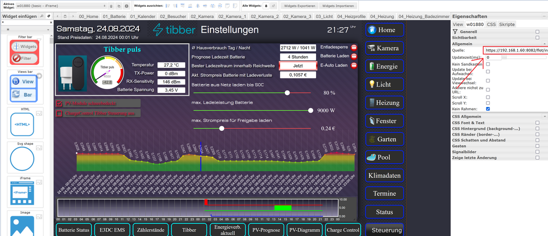Open Home navigation button
The image size is (548, 236).
click(x=384, y=30)
